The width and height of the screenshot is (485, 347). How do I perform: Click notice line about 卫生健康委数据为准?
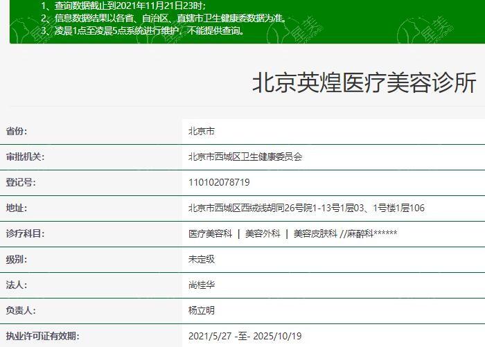coord(164,18)
